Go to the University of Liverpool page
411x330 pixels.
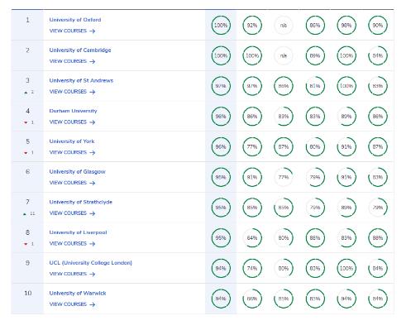pos(78,232)
